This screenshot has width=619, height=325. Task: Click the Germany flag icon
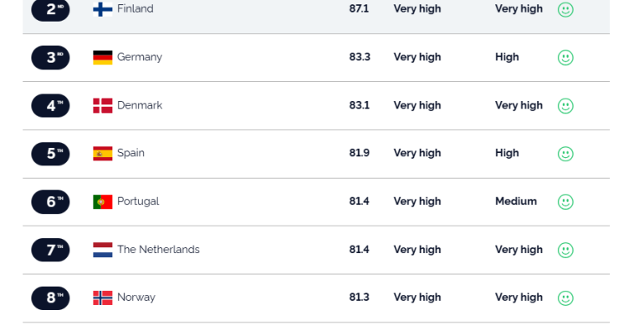(103, 58)
